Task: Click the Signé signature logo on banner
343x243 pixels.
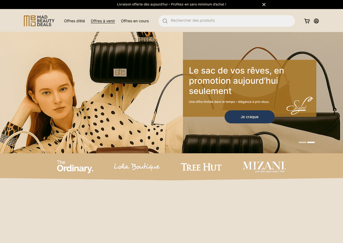Action: pyautogui.click(x=299, y=106)
